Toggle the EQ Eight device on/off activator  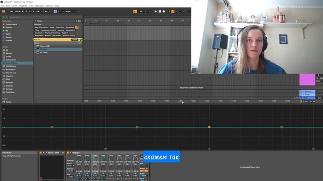click(x=68, y=153)
